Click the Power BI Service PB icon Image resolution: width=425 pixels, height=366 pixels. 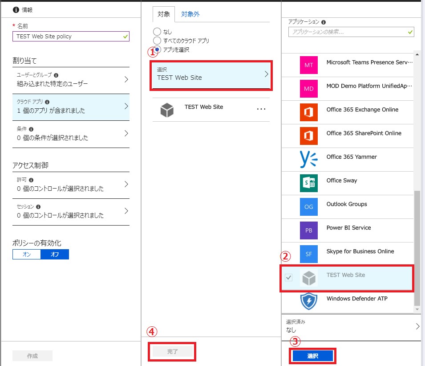point(308,230)
